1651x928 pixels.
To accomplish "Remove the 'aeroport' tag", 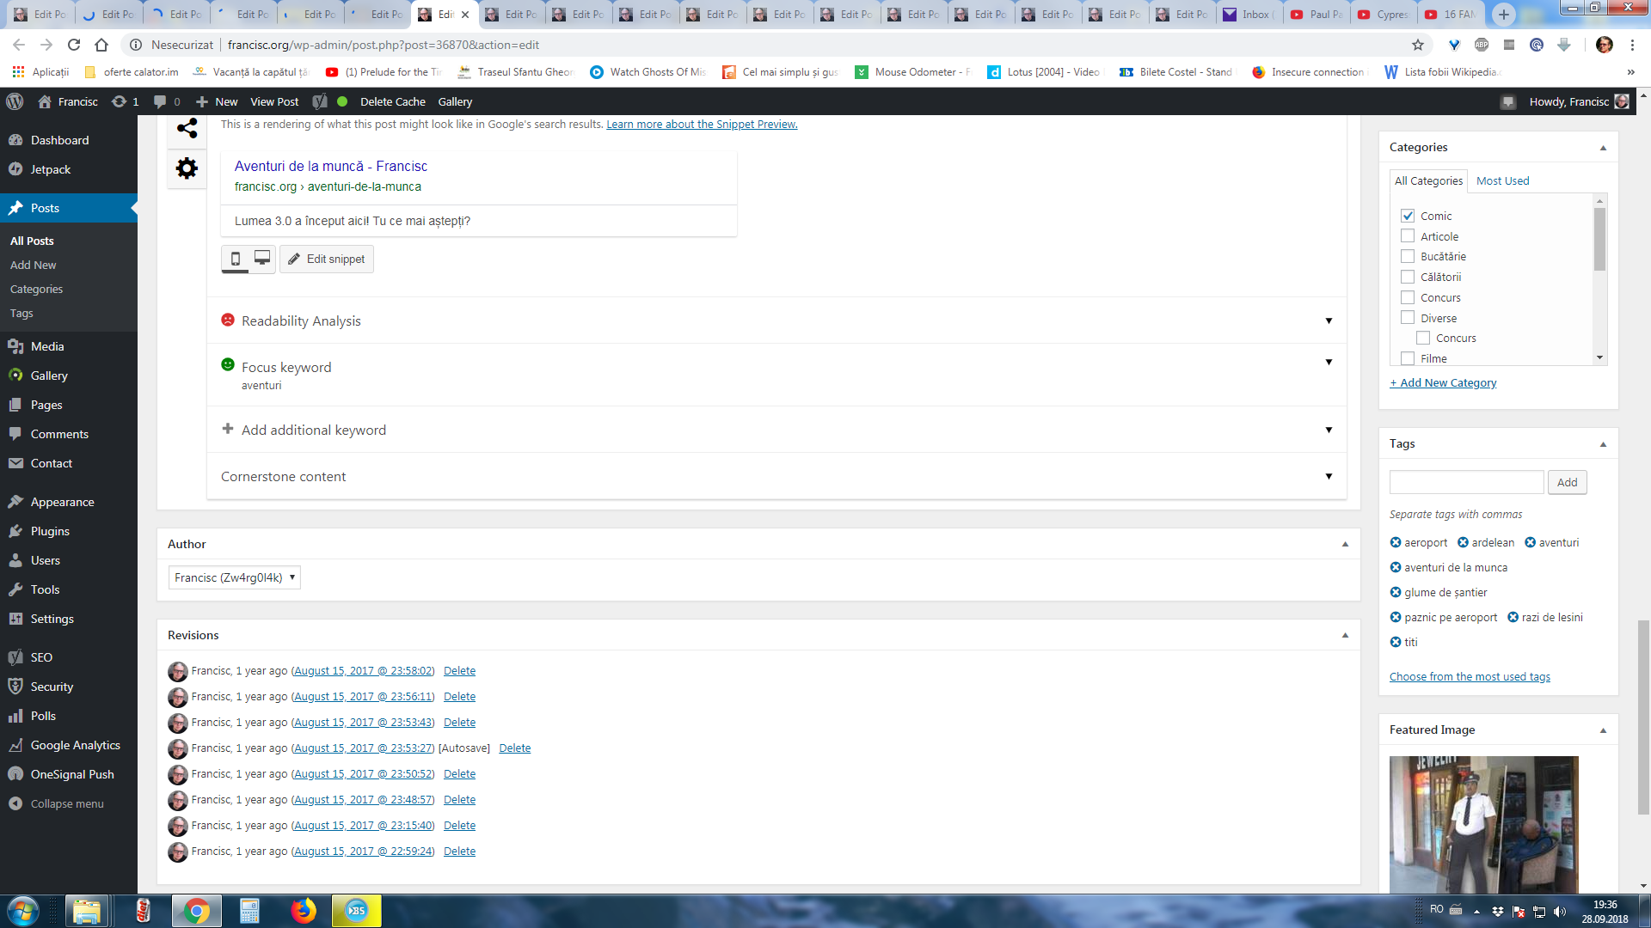I will 1396,542.
